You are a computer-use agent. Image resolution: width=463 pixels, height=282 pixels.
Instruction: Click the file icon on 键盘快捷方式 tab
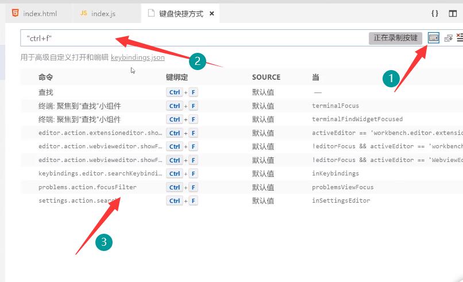pyautogui.click(x=151, y=13)
